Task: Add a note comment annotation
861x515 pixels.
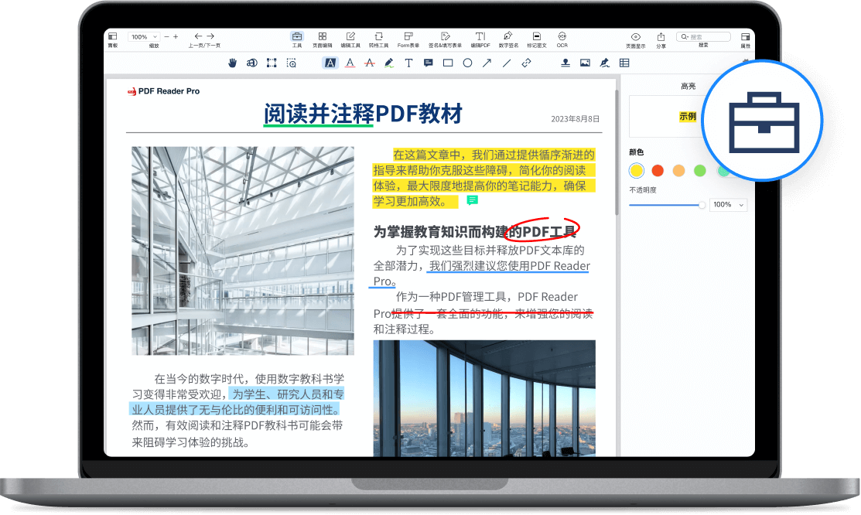Action: [x=428, y=63]
